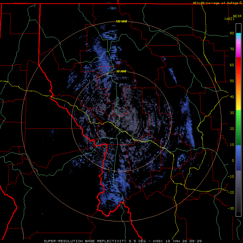This screenshot has width=243, height=243.
Task: Click the -30 dBZ scale value
Action: 231,208
